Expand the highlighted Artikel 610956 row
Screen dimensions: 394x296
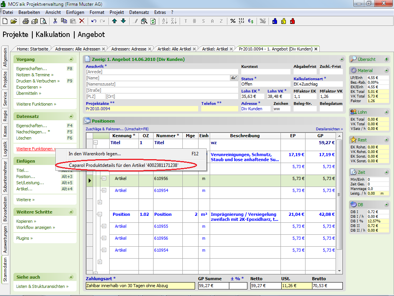tap(104, 178)
